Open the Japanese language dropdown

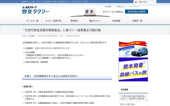click(145, 2)
